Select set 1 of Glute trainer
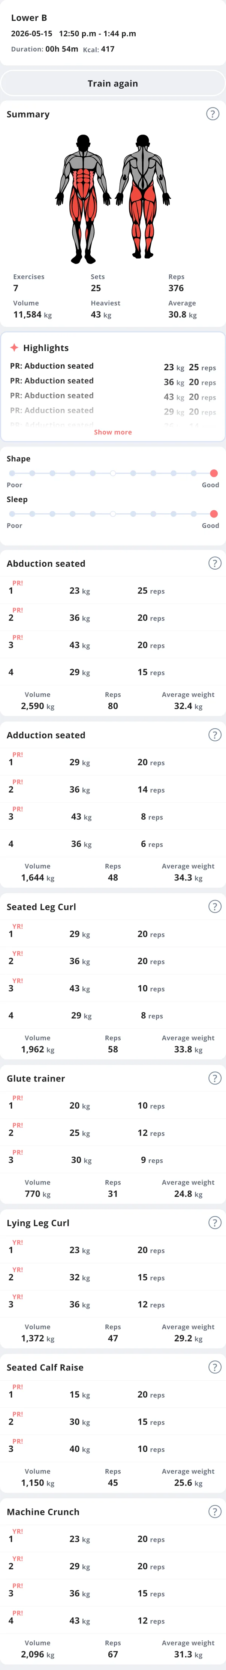 113,1105
